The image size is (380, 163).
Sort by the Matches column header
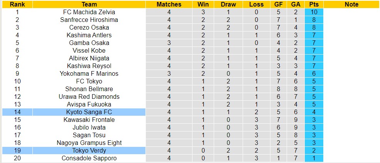169,5
